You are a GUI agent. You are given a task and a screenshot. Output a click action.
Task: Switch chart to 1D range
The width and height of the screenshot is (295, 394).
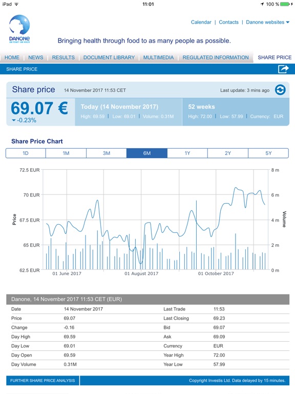26,153
